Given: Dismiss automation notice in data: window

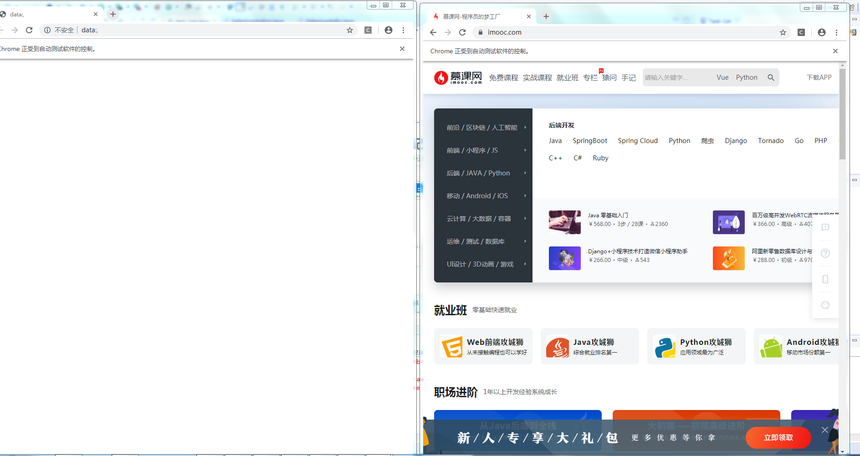Looking at the screenshot, I should tap(402, 49).
